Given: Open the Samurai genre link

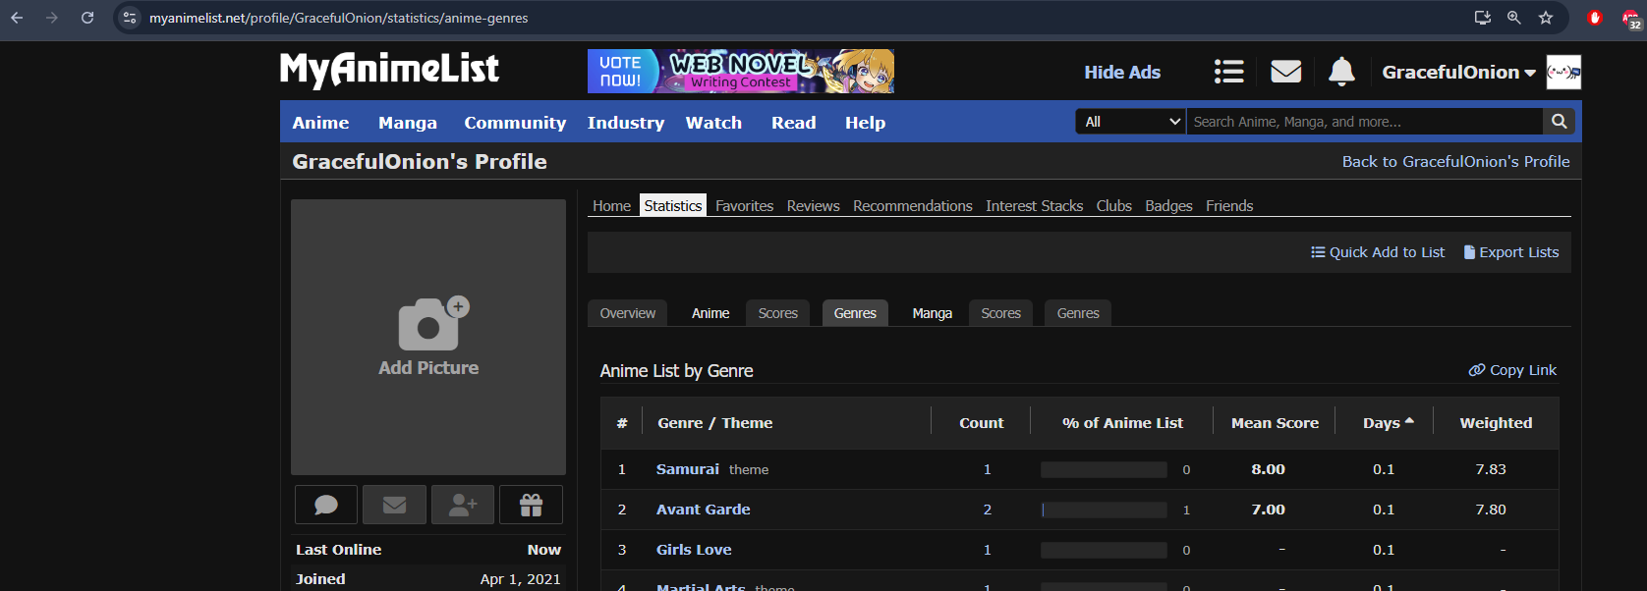Looking at the screenshot, I should click(688, 469).
